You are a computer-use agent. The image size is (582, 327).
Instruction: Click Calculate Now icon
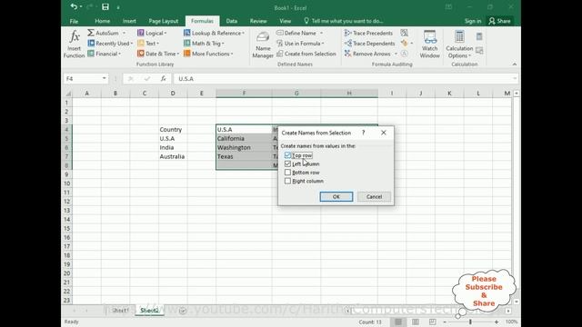tap(479, 36)
